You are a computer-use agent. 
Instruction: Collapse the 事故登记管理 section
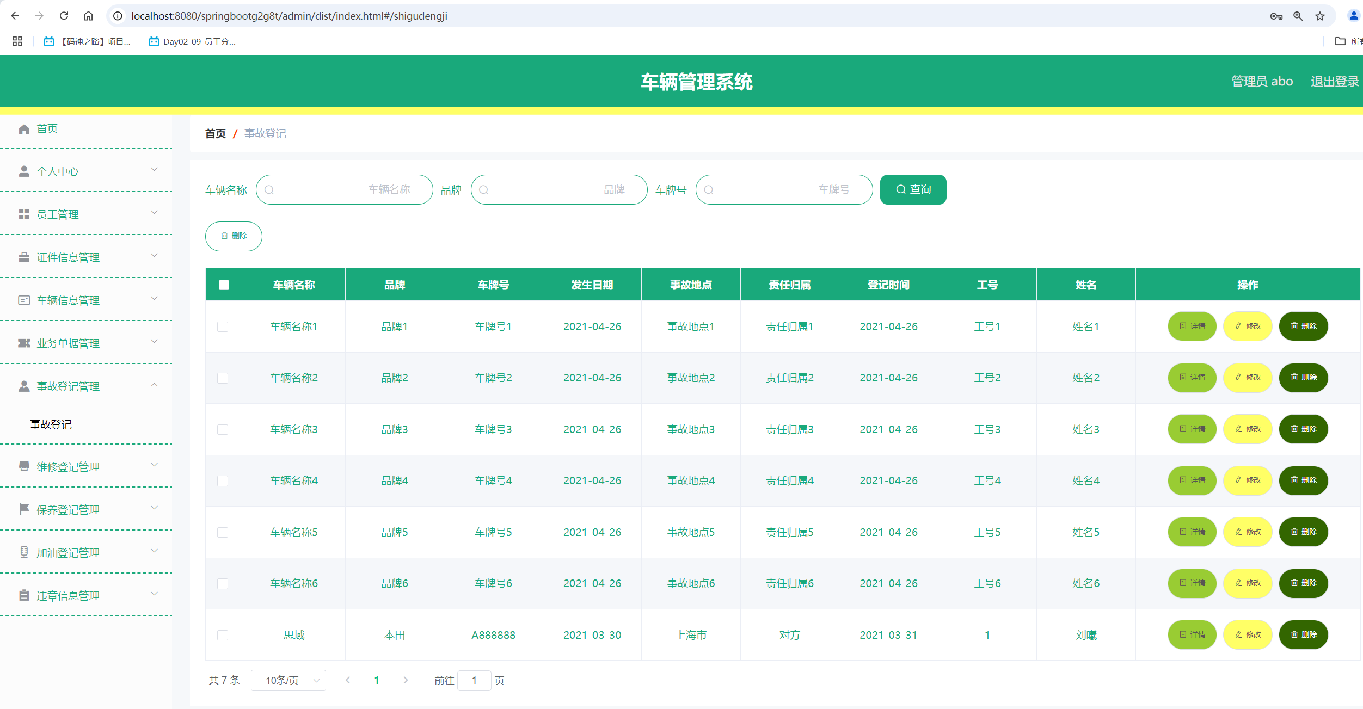[154, 385]
